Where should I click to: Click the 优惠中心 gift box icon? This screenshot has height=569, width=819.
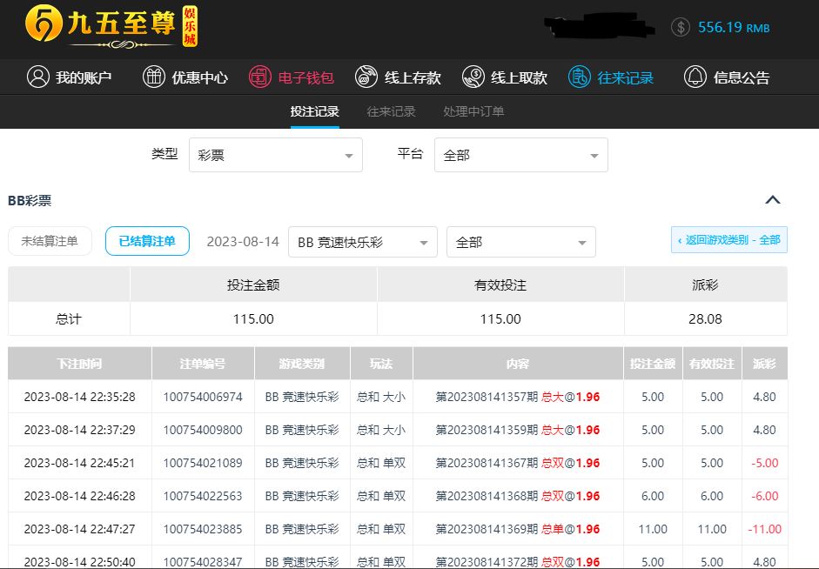[154, 77]
